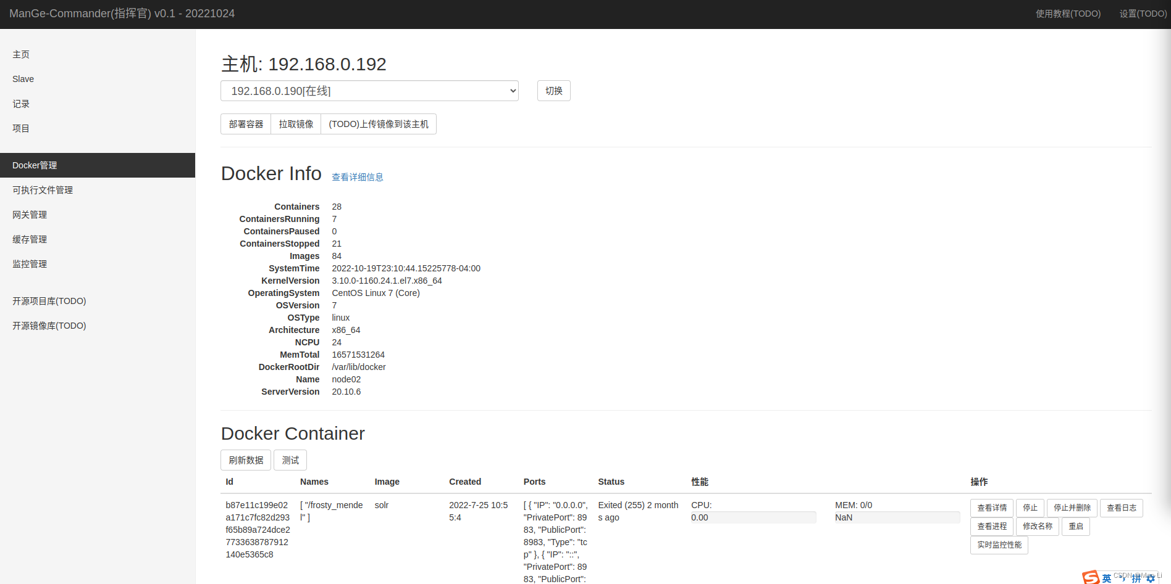Navigate to 网关管理

pyautogui.click(x=29, y=215)
